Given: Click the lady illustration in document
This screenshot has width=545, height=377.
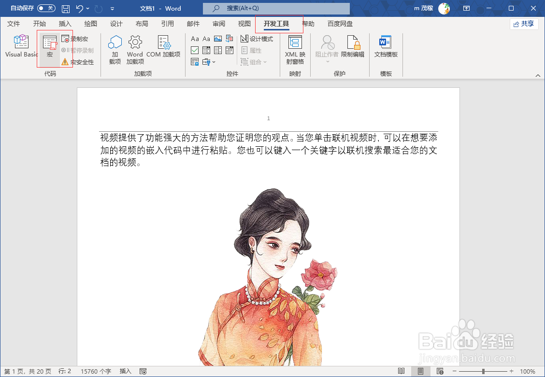Looking at the screenshot, I should pos(268,277).
